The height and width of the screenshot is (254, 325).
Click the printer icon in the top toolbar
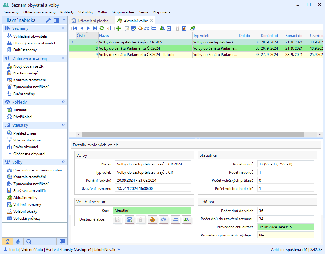(x=140, y=28)
